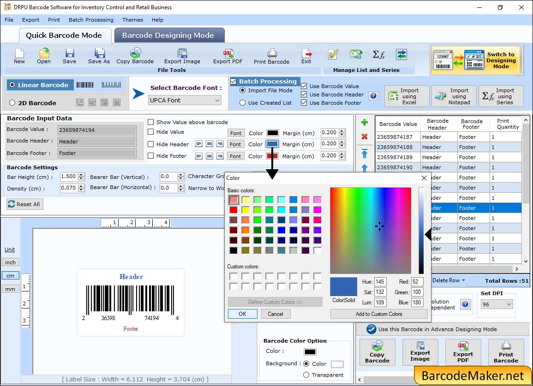The width and height of the screenshot is (533, 386).
Task: Add a row with green plus icon
Action: click(x=365, y=122)
